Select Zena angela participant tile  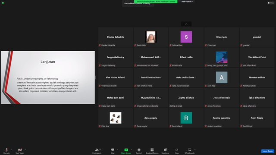151,118
